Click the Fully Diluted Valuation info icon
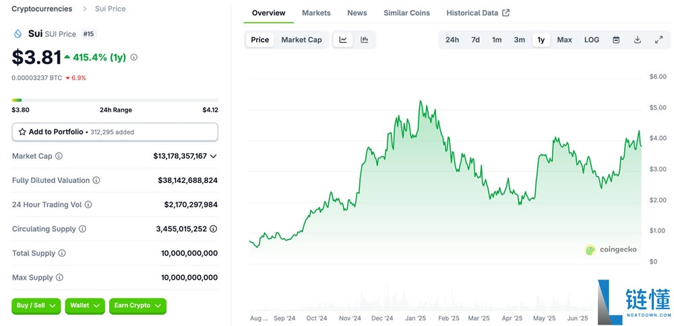Screen dimensions: 674x326 click(96, 180)
